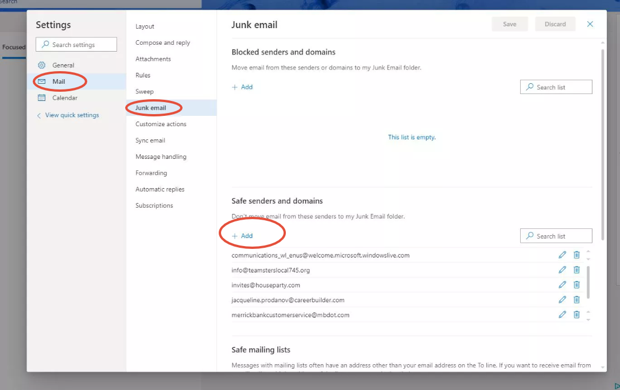Go to Forwarding settings
620x390 pixels.
[151, 173]
